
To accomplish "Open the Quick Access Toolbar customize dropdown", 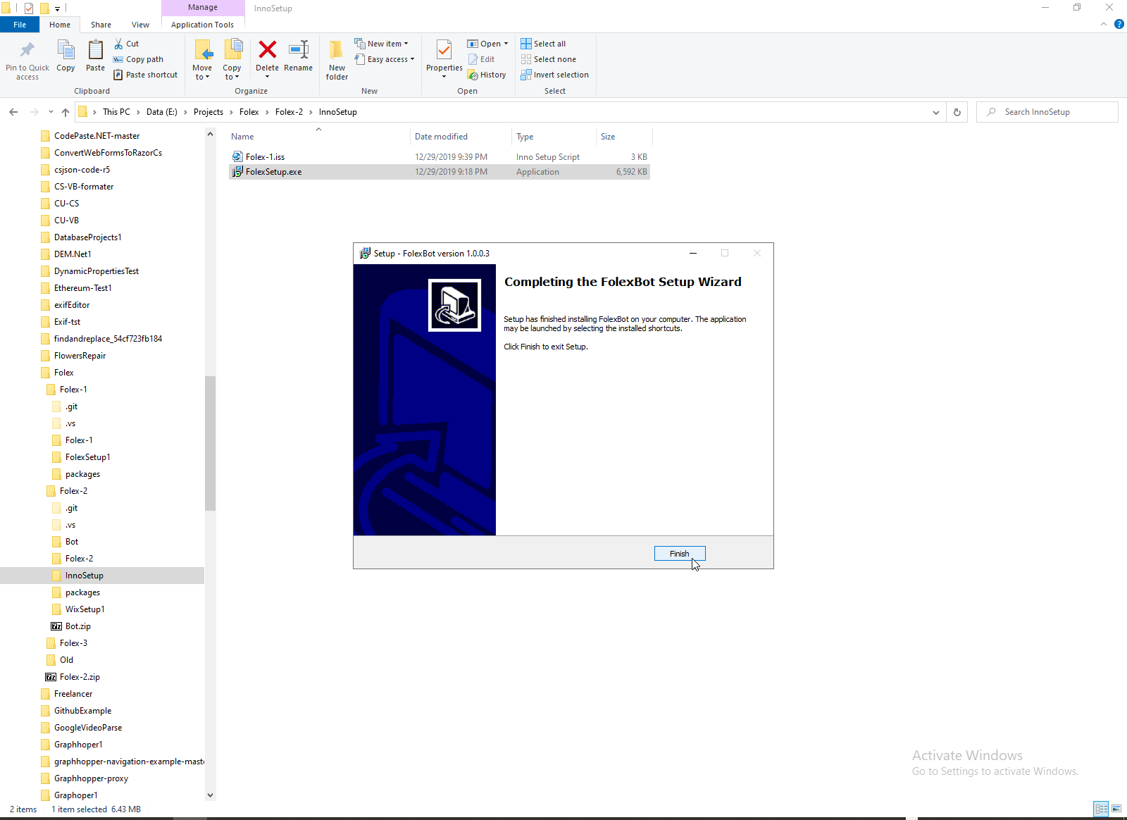I will (x=58, y=8).
